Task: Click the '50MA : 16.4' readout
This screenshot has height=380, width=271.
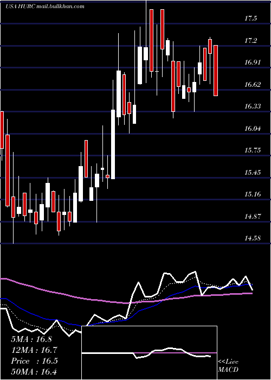Action: point(34,372)
